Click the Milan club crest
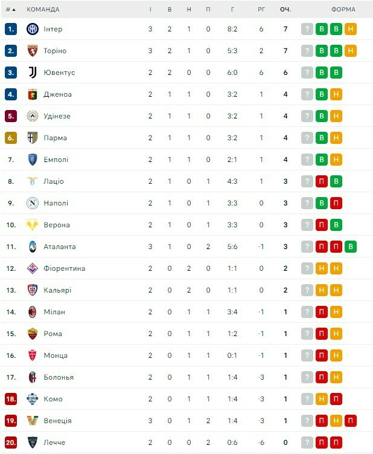Viewport: 373px width, 454px height. (x=33, y=312)
